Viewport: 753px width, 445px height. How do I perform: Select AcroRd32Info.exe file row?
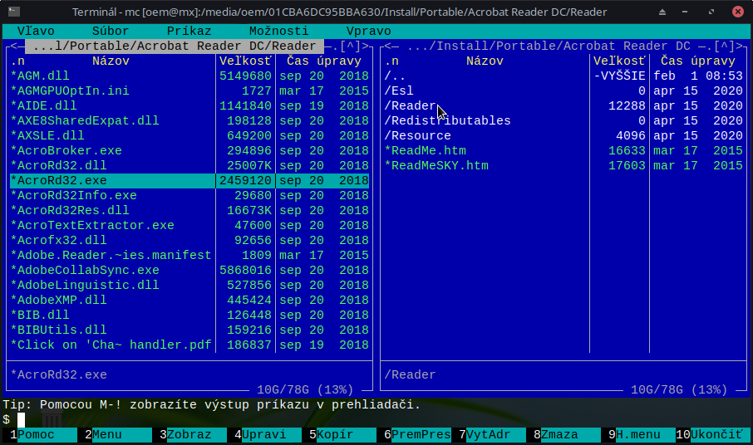[189, 195]
